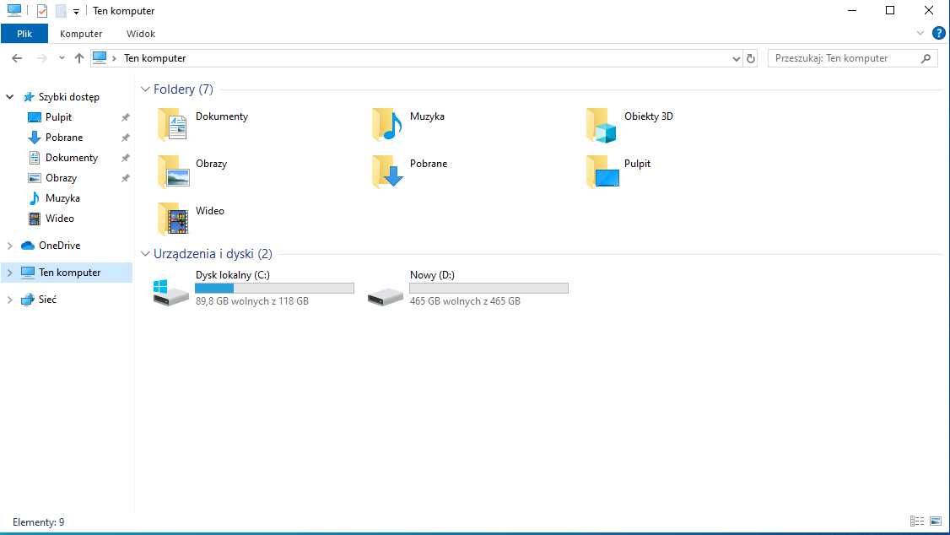Select Pobrane in Szybki dostęp sidebar
Screen dimensions: 950x535
[x=63, y=138]
